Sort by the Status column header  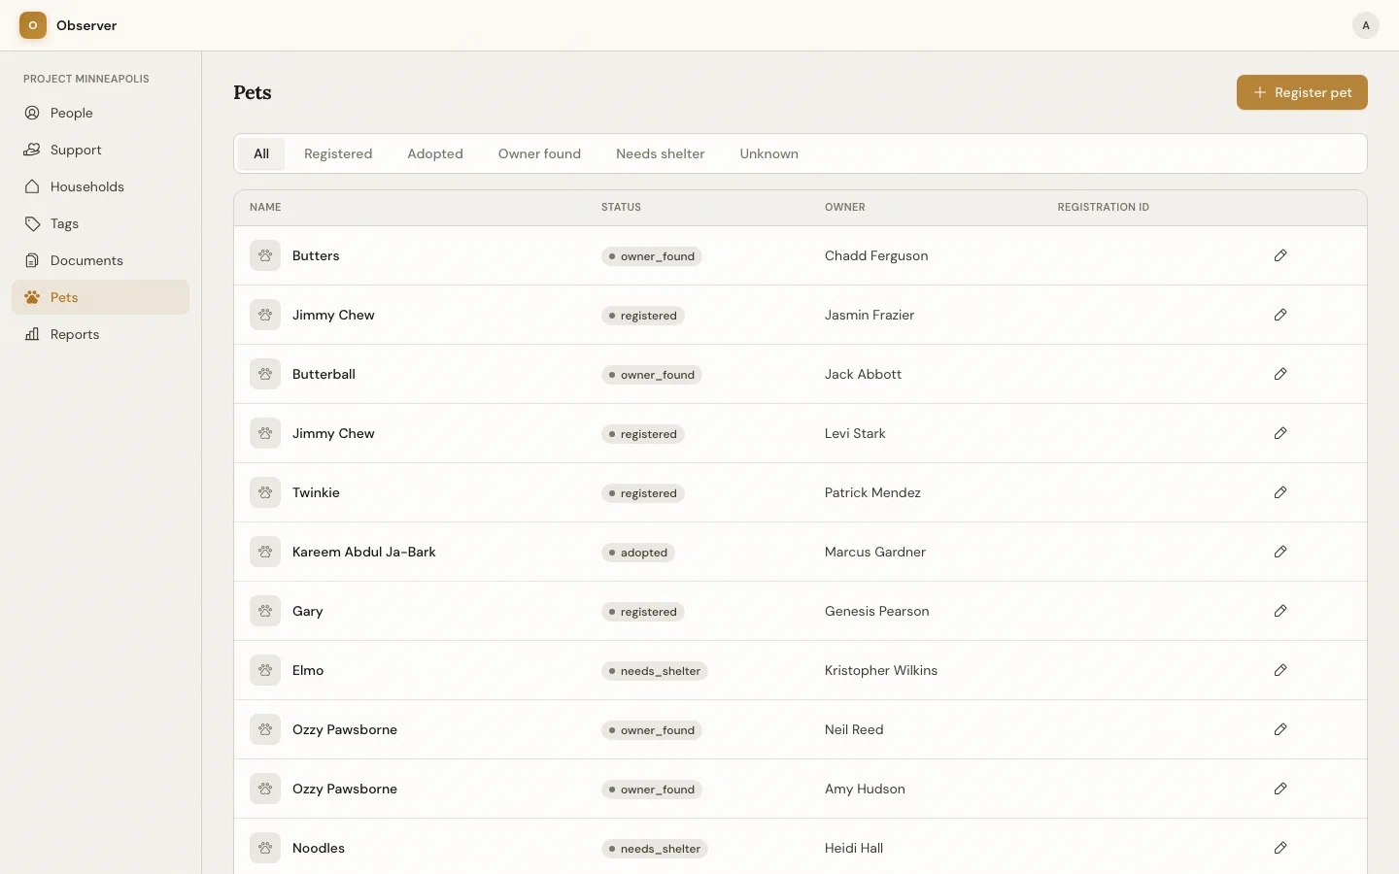[x=621, y=207]
